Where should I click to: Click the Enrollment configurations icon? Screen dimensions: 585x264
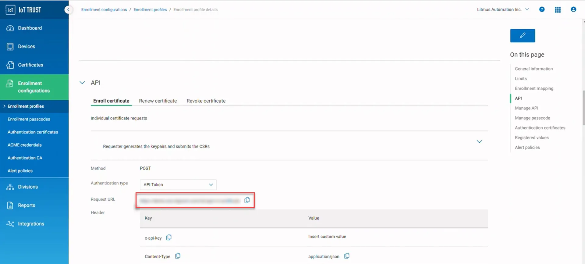pos(10,84)
